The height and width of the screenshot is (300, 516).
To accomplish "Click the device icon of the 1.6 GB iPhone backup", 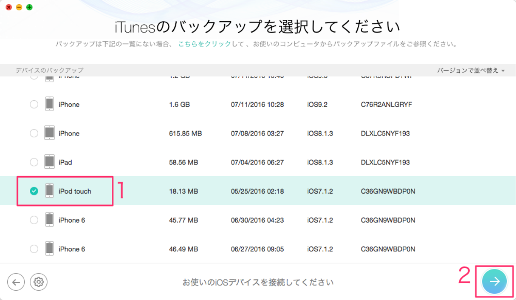I will coord(50,104).
